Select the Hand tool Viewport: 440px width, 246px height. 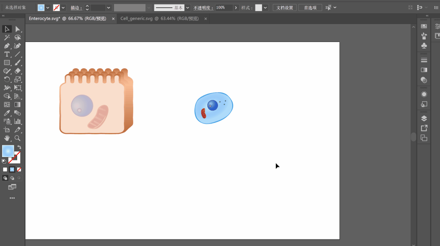pyautogui.click(x=7, y=138)
